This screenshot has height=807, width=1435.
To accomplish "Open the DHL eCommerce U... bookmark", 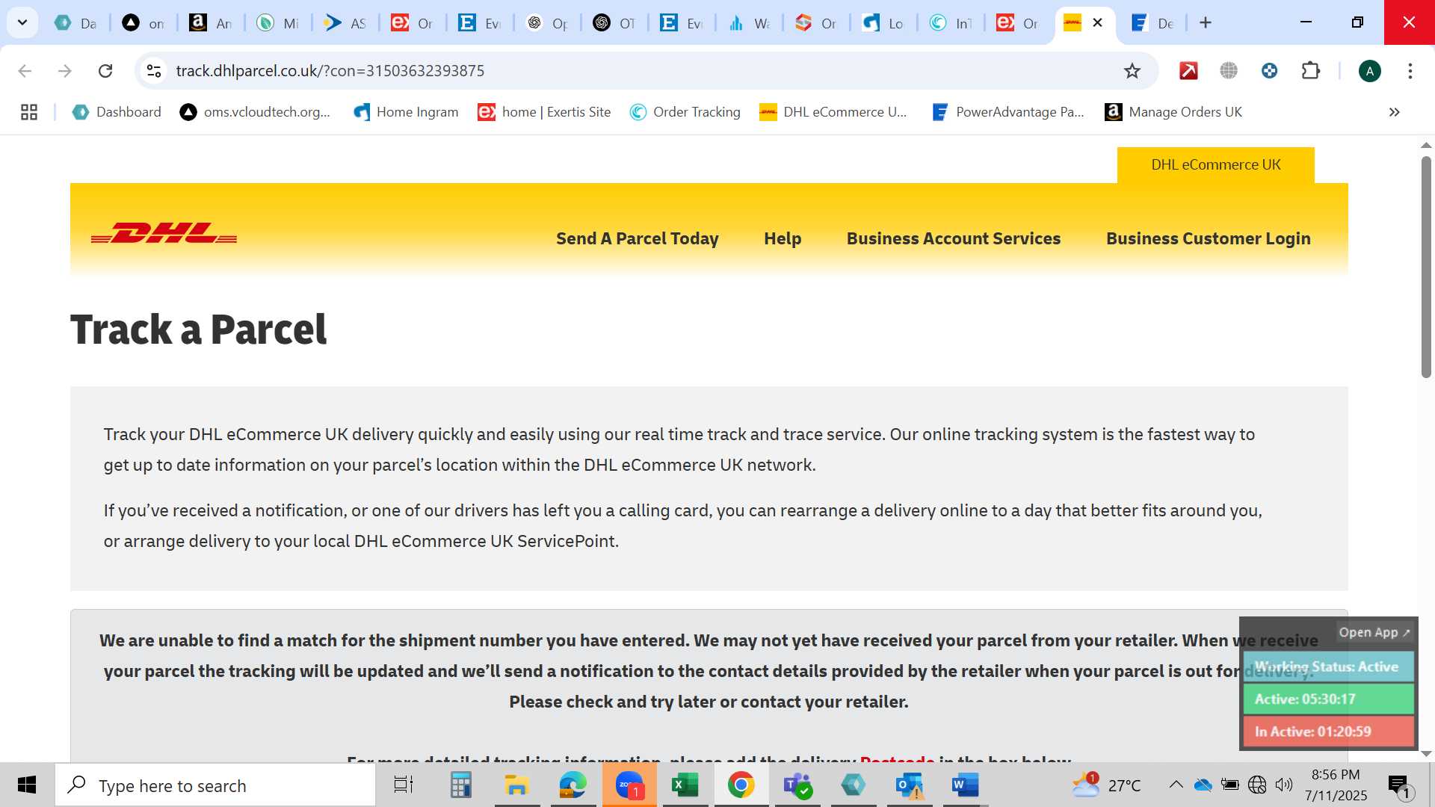I will pos(833,112).
